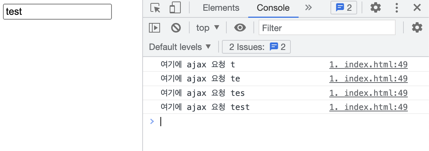Open the DevTools three-dot menu
Image resolution: width=429 pixels, height=151 pixels.
tap(397, 8)
